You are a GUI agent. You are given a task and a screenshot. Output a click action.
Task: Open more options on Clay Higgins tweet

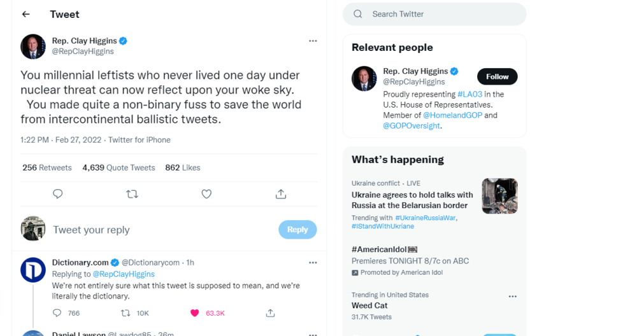pos(313,41)
